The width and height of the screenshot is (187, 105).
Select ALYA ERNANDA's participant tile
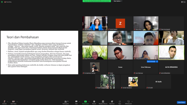point(172,67)
